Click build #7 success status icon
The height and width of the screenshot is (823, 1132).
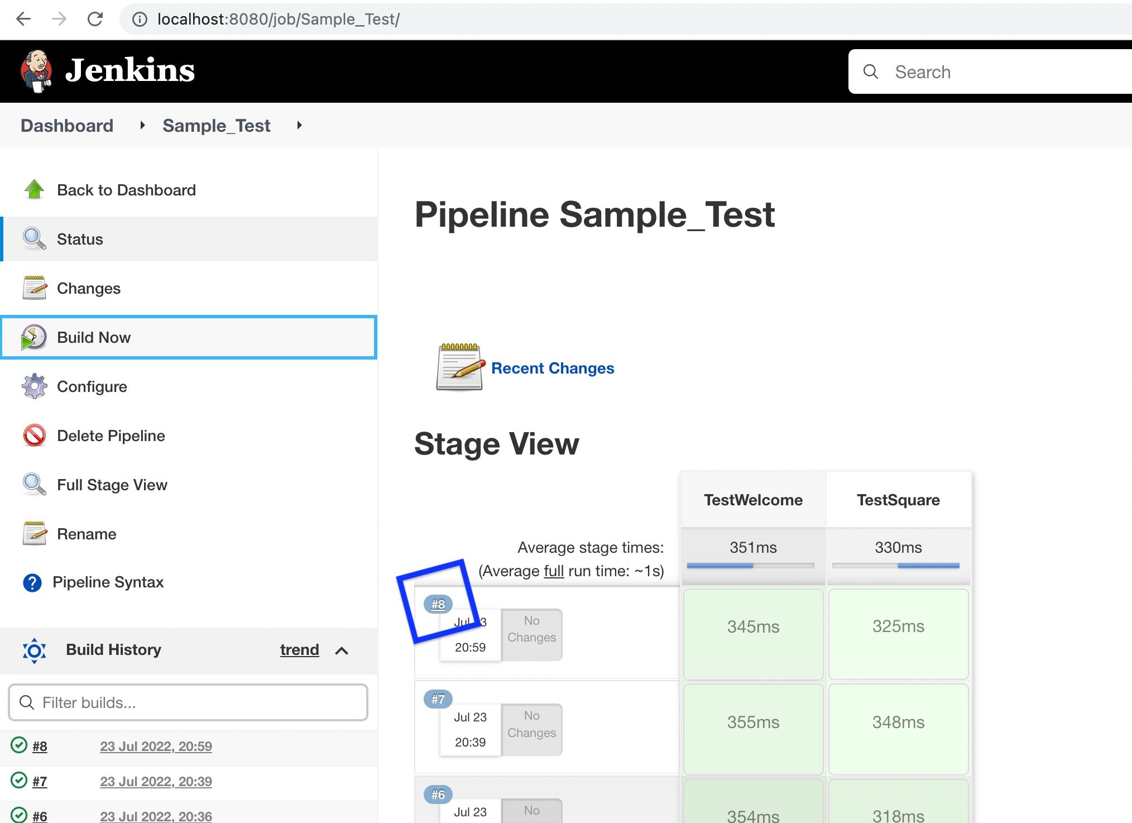point(19,781)
